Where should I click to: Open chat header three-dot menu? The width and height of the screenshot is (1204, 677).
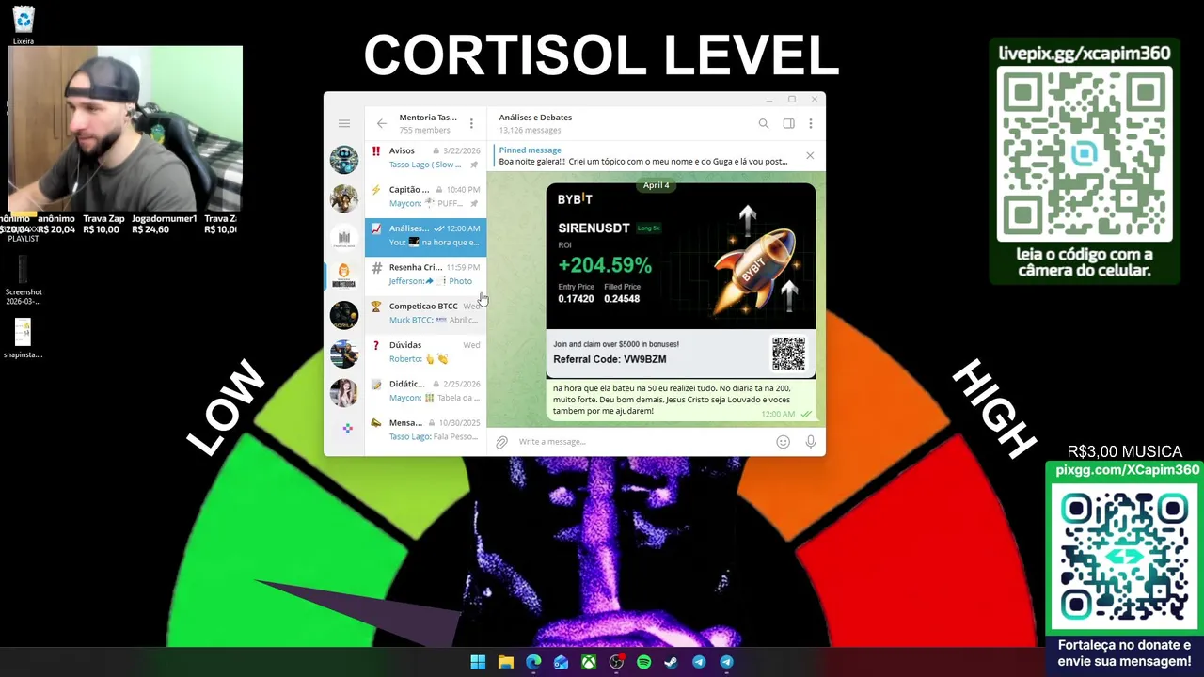coord(811,123)
